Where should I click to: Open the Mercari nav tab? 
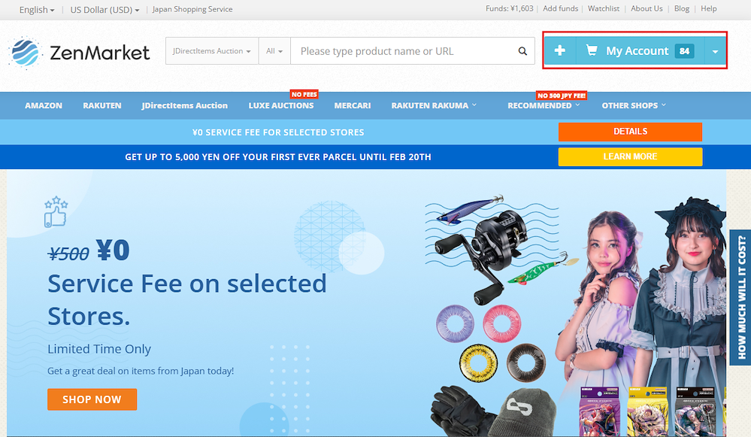tap(353, 105)
